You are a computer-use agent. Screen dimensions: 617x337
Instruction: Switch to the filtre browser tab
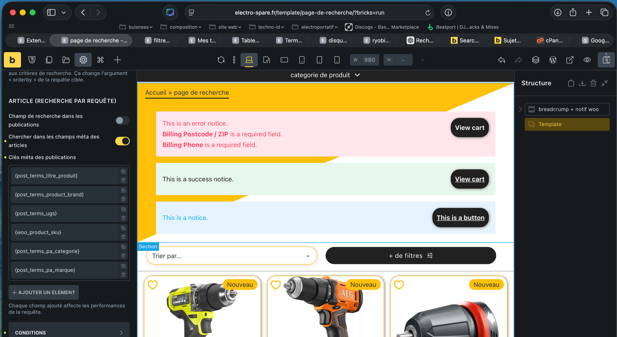[x=157, y=41]
